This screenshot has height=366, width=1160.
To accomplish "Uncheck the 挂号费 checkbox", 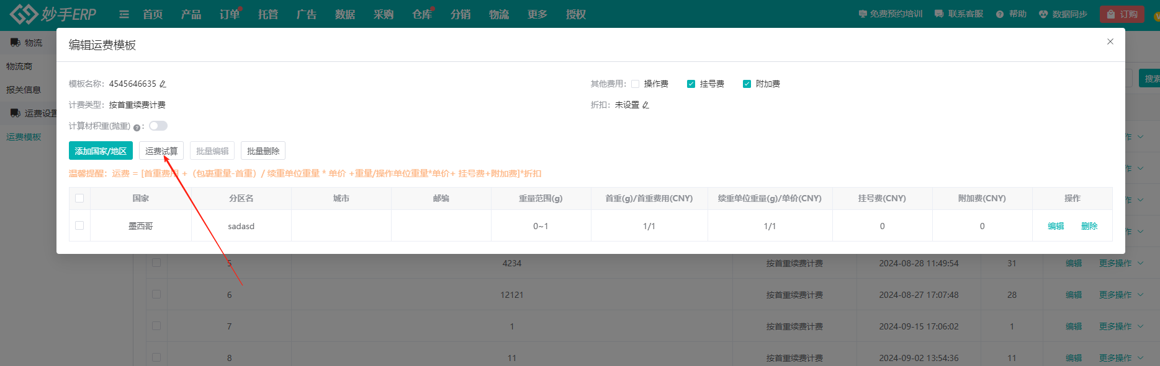I will pyautogui.click(x=691, y=84).
